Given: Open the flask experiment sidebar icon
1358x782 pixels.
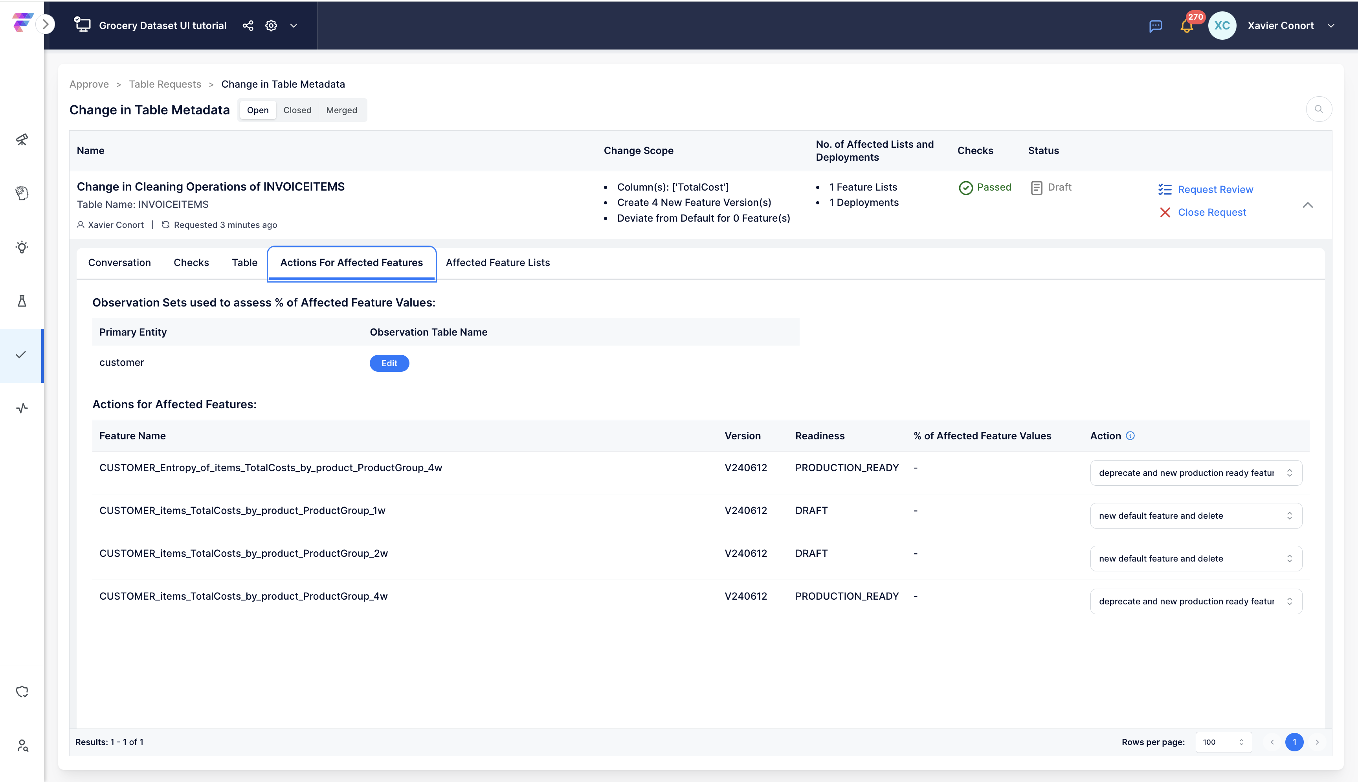Looking at the screenshot, I should pos(22,301).
